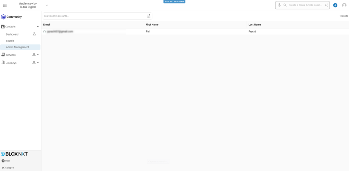
Task: Click the blue plus create button
Action: 335,5
